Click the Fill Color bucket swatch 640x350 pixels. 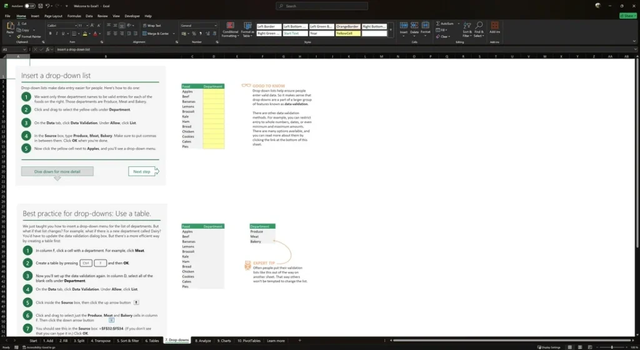click(85, 34)
